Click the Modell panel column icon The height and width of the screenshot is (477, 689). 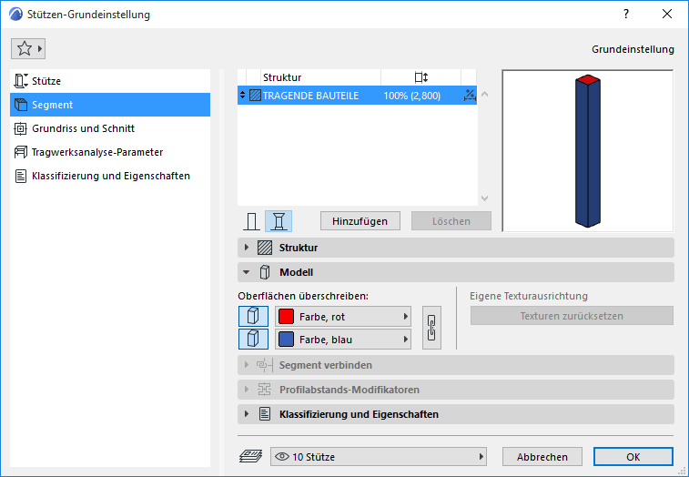click(x=265, y=272)
